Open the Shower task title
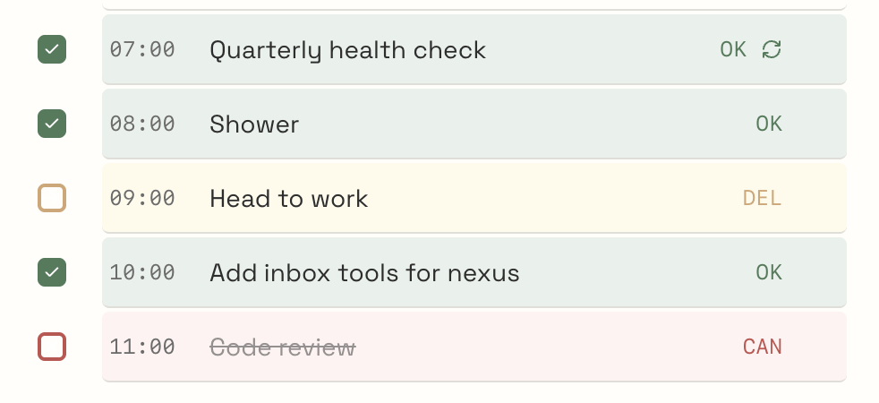 click(254, 124)
